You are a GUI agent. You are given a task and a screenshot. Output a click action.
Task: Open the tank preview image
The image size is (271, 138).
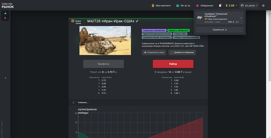point(105,41)
